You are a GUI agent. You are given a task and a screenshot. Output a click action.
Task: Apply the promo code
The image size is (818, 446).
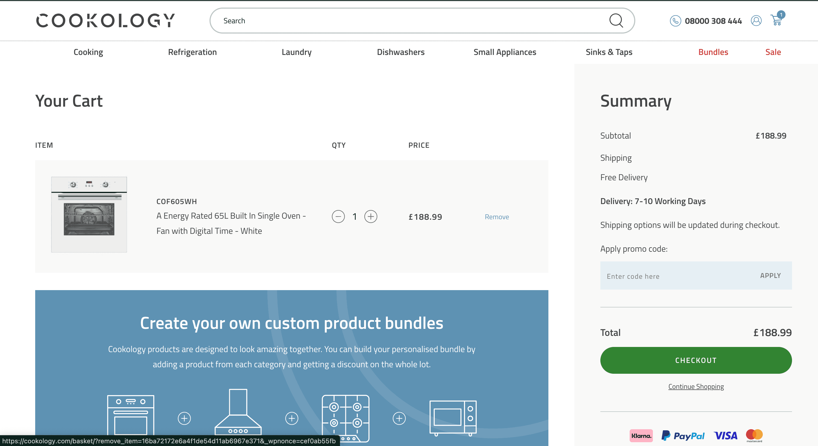pos(770,276)
